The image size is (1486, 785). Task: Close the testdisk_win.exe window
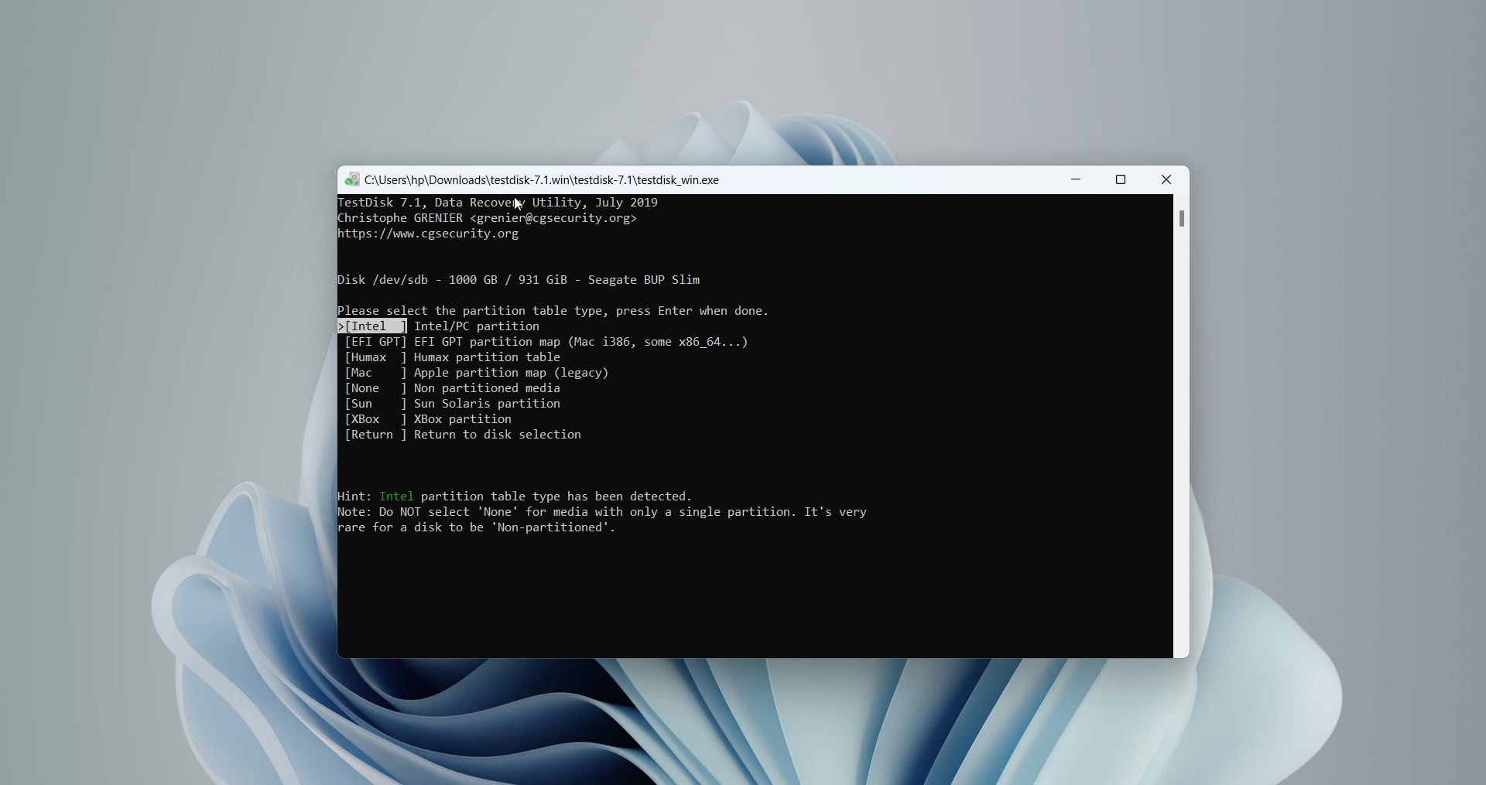point(1166,179)
